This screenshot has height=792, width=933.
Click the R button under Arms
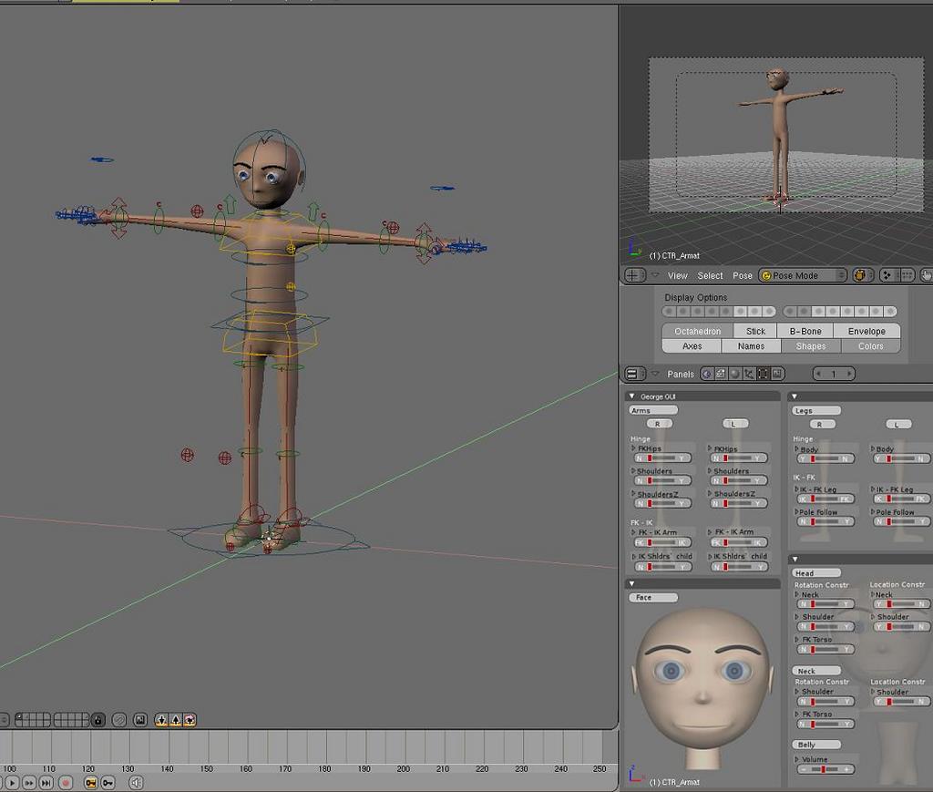(660, 424)
